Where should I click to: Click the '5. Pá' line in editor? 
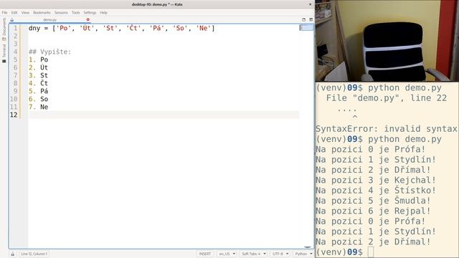coord(38,91)
